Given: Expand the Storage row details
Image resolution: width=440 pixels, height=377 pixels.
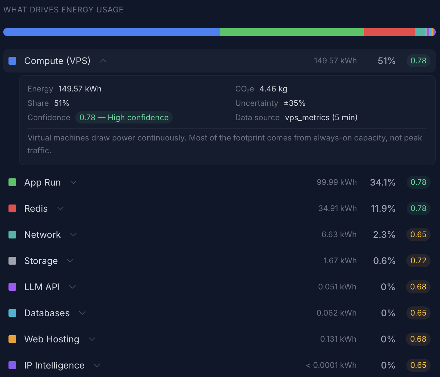Looking at the screenshot, I should (70, 261).
